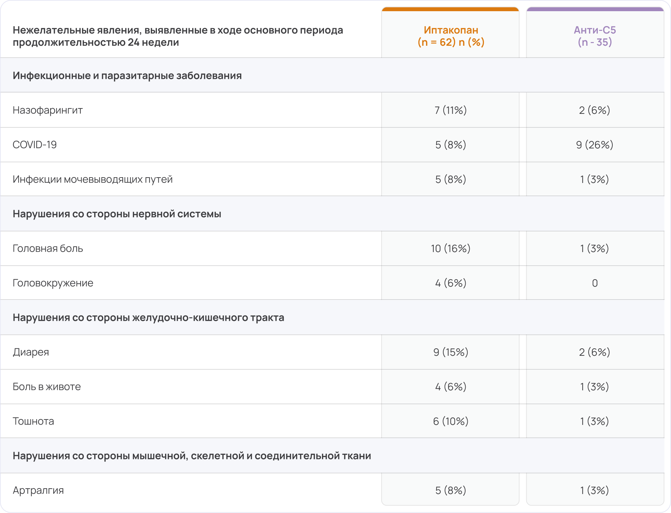Click the мышечной, скелетной и соединительной ткани header
The image size is (671, 513).
[x=192, y=456]
